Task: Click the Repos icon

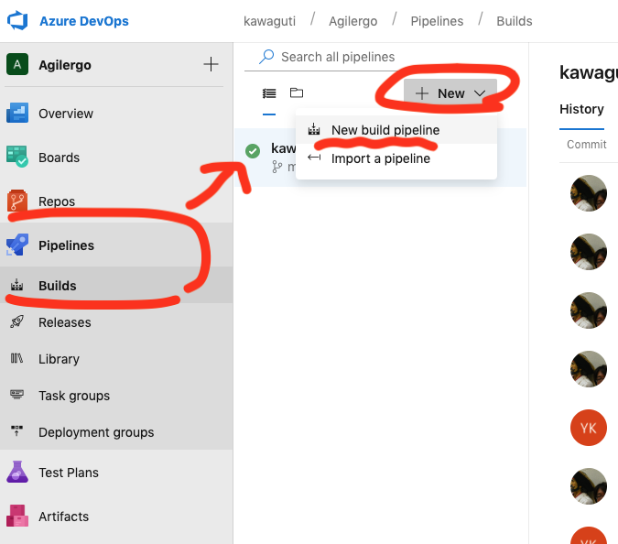Action: point(17,201)
